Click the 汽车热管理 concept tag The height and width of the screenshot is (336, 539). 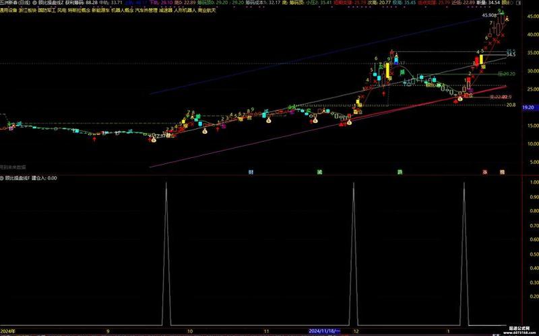pyautogui.click(x=146, y=10)
